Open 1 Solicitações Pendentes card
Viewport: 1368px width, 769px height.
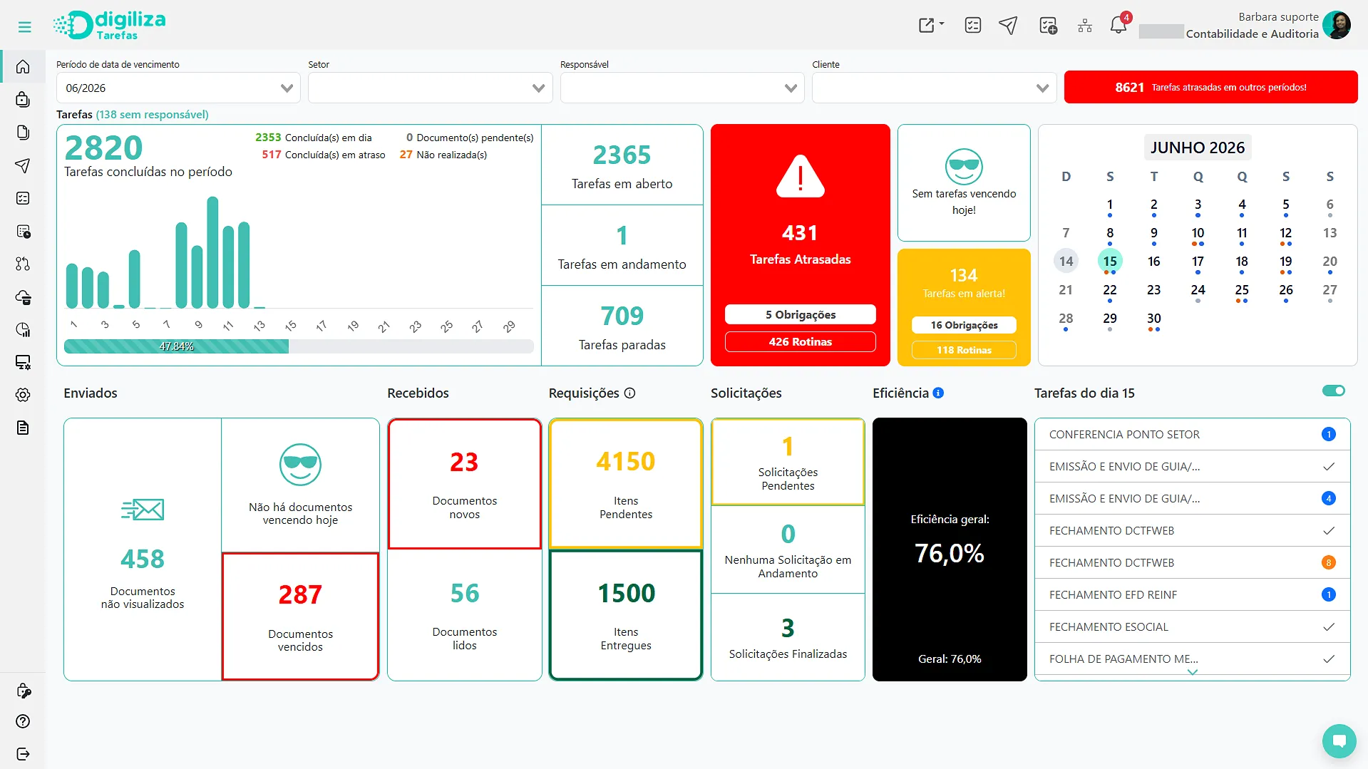[788, 462]
